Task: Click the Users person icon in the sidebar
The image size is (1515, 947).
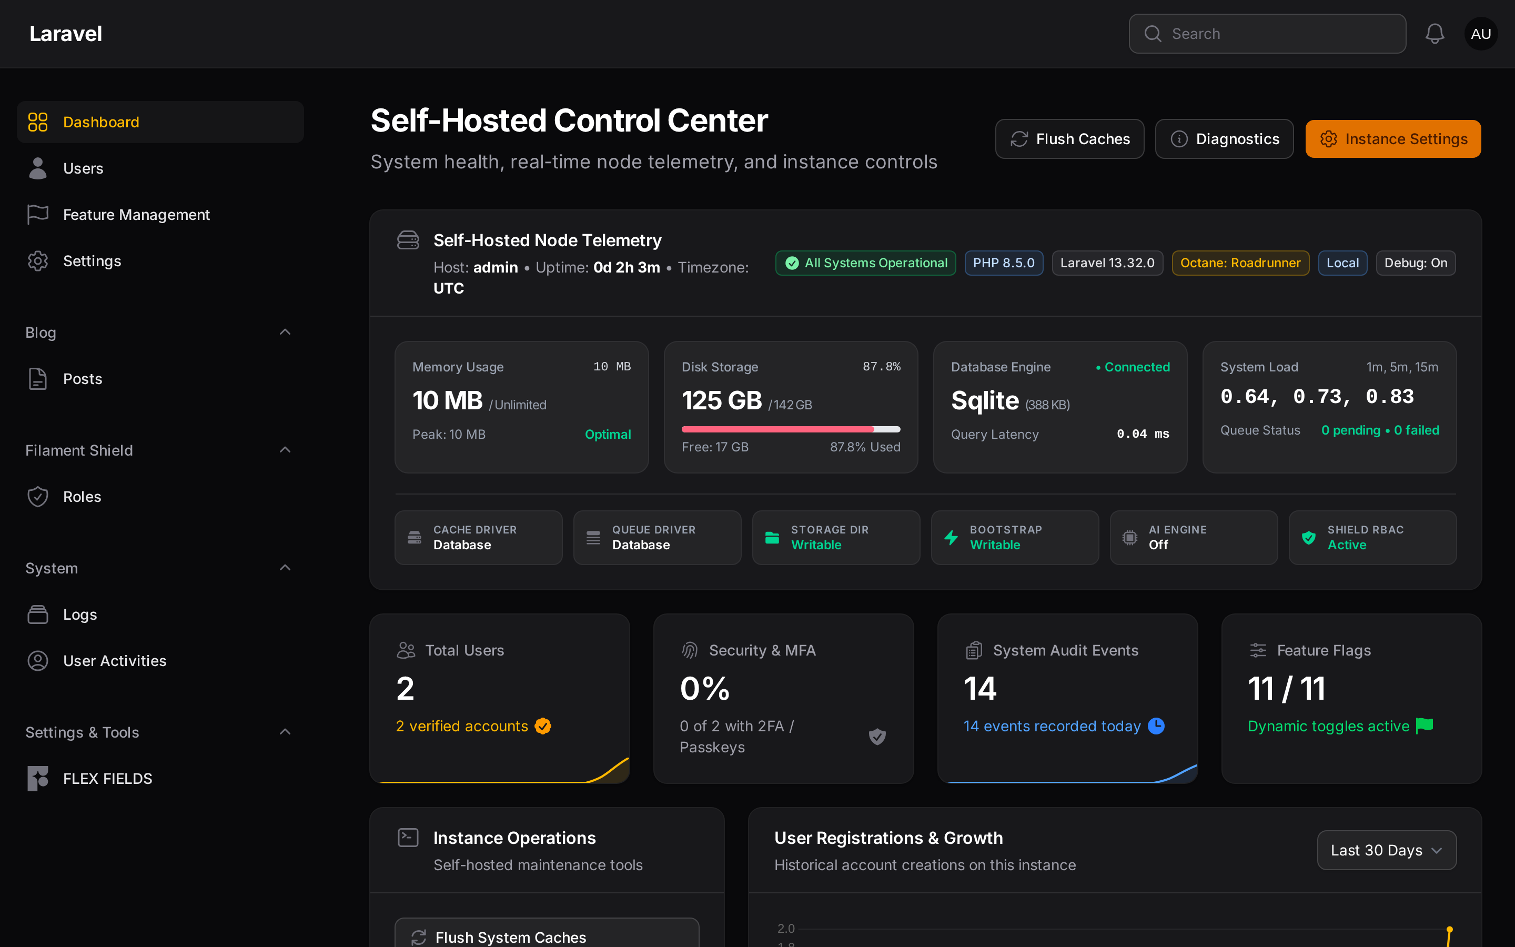Action: (37, 168)
